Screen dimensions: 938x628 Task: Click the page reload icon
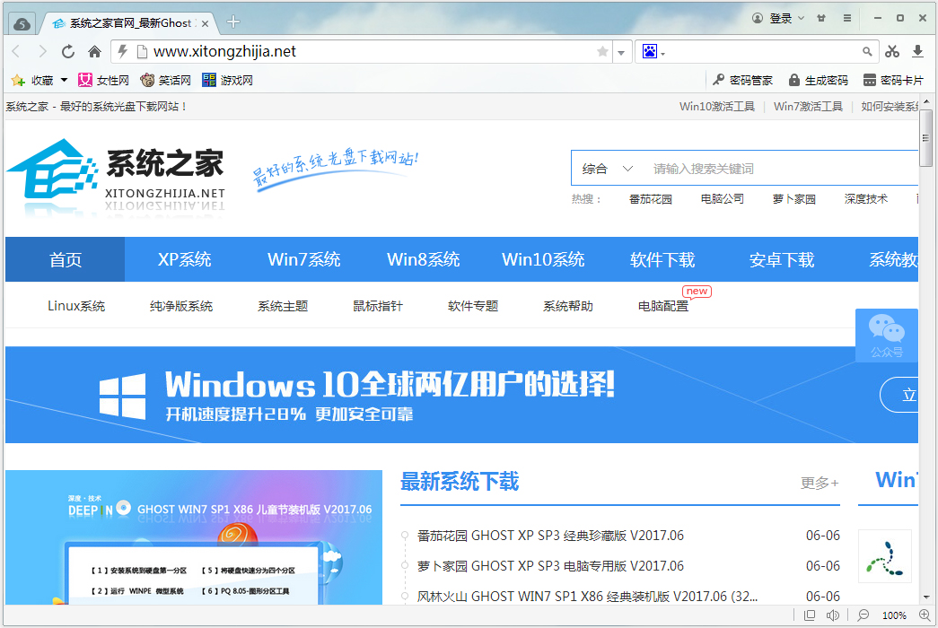pos(68,52)
